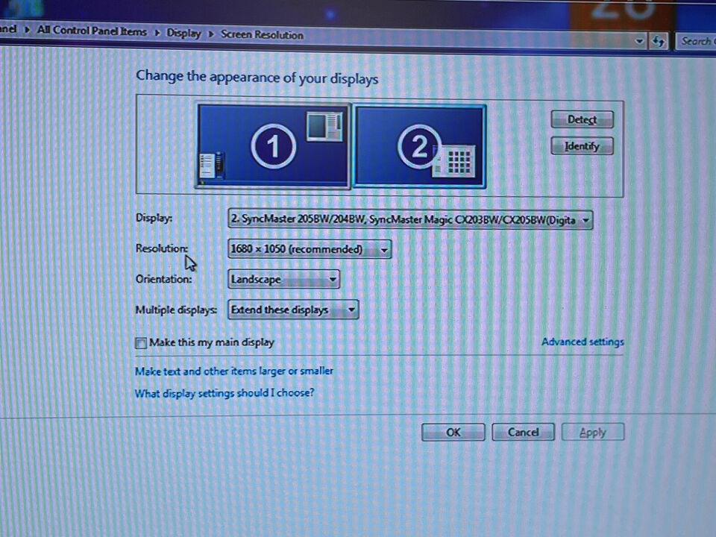Go to 'All Control Panel Items' in breadcrumb

click(x=92, y=31)
